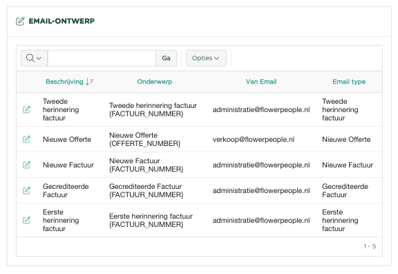
Task: Open the Van Email column header menu
Action: 261,82
